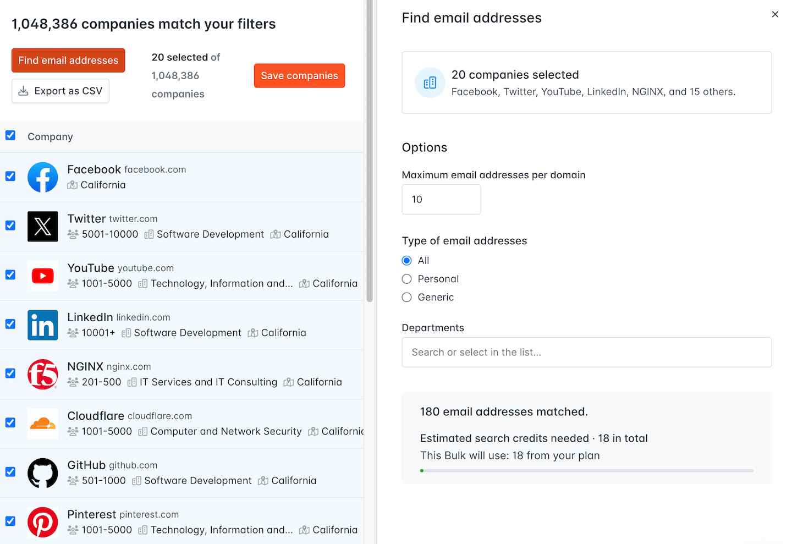Toggle the select-all Company checkbox
792x544 pixels.
point(10,135)
